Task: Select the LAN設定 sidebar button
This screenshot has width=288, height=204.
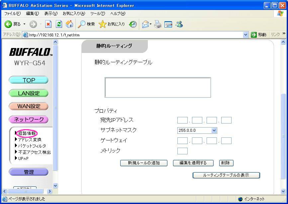Action: 29,93
